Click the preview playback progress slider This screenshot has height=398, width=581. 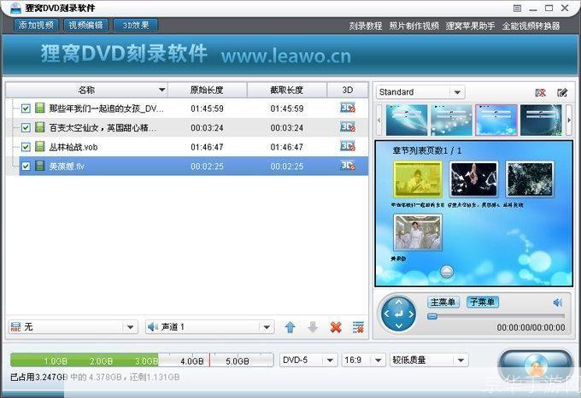[x=496, y=316]
